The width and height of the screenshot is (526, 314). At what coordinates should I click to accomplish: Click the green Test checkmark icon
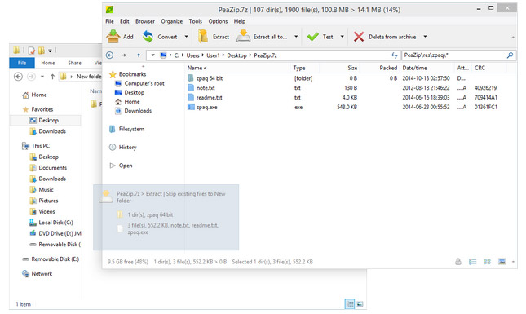[312, 37]
